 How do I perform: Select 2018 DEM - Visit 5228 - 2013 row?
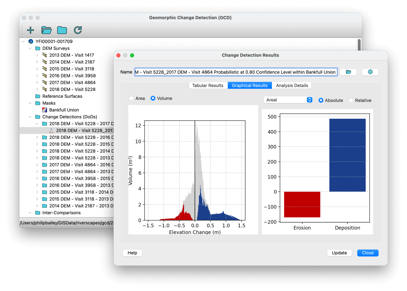tap(67, 158)
